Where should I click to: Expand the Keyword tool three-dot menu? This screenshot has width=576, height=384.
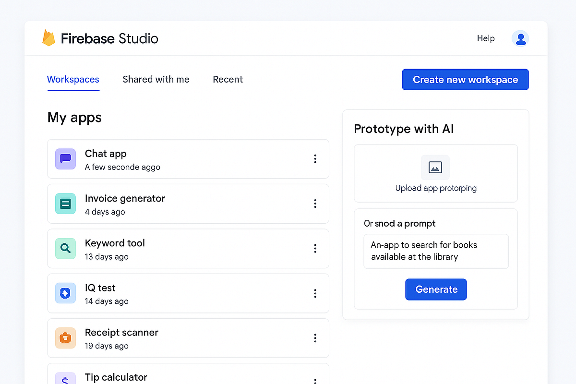point(315,248)
